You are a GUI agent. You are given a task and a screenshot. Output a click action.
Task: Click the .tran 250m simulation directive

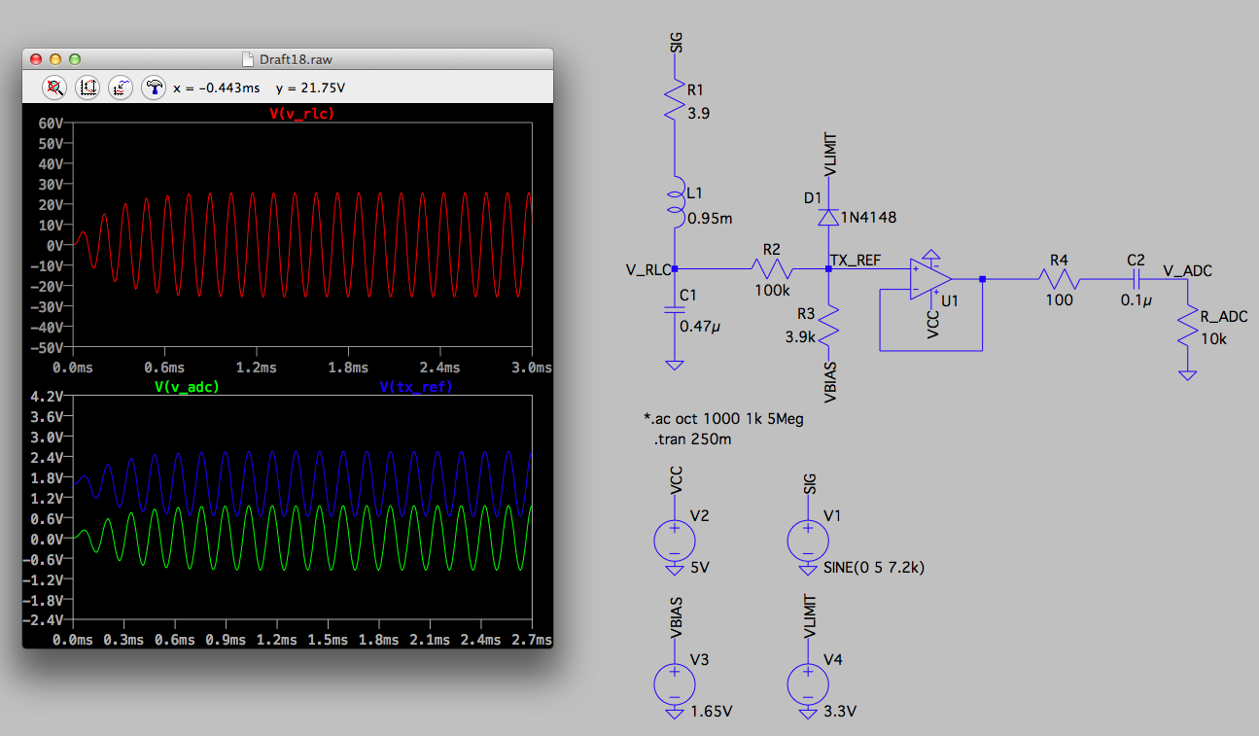click(693, 439)
